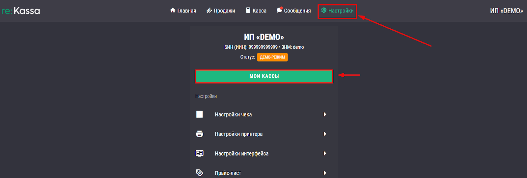Image resolution: width=527 pixels, height=178 pixels.
Task: Open the Касса menu item
Action: pyautogui.click(x=256, y=11)
